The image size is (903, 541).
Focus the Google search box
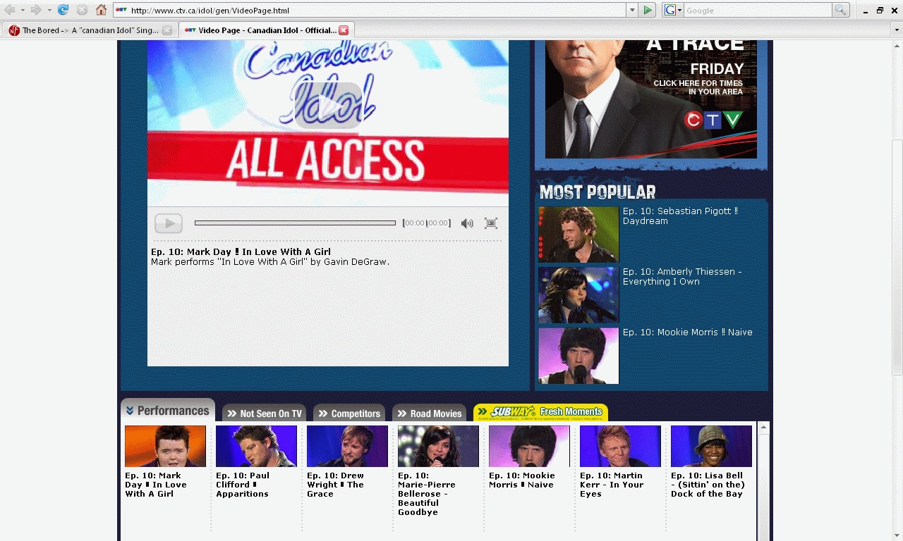758,10
